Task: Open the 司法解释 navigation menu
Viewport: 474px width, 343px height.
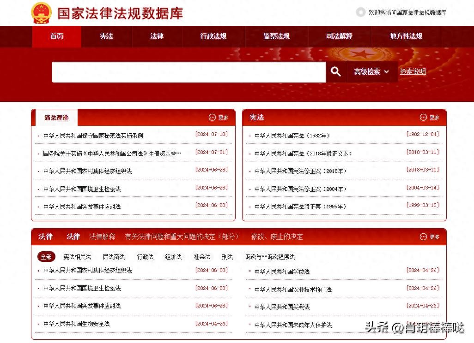Action: [339, 36]
